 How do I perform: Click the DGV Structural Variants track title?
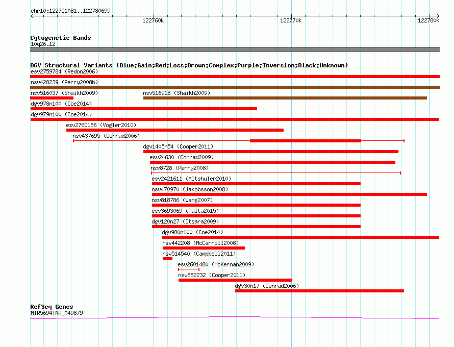189,65
